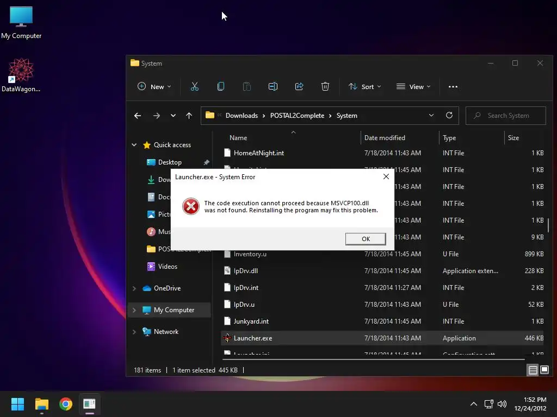This screenshot has height=417, width=557.
Task: Click the Cut scissors icon
Action: point(195,86)
